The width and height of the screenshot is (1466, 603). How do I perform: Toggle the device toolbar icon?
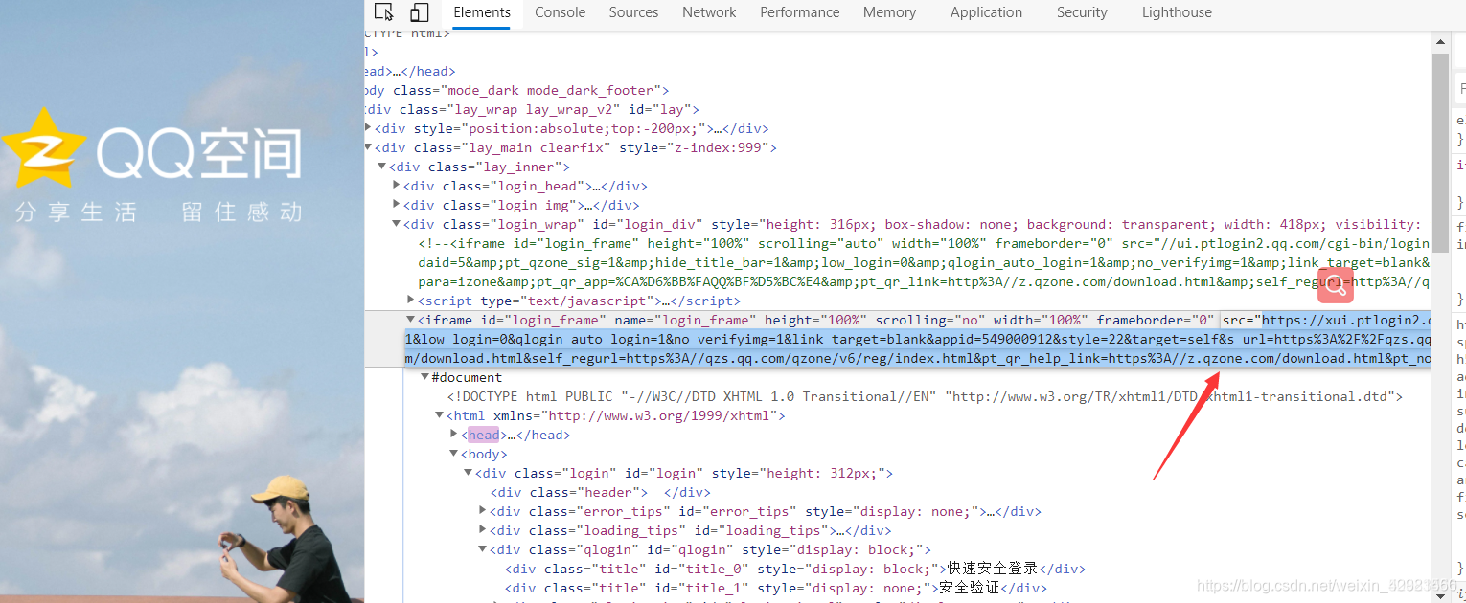tap(419, 12)
